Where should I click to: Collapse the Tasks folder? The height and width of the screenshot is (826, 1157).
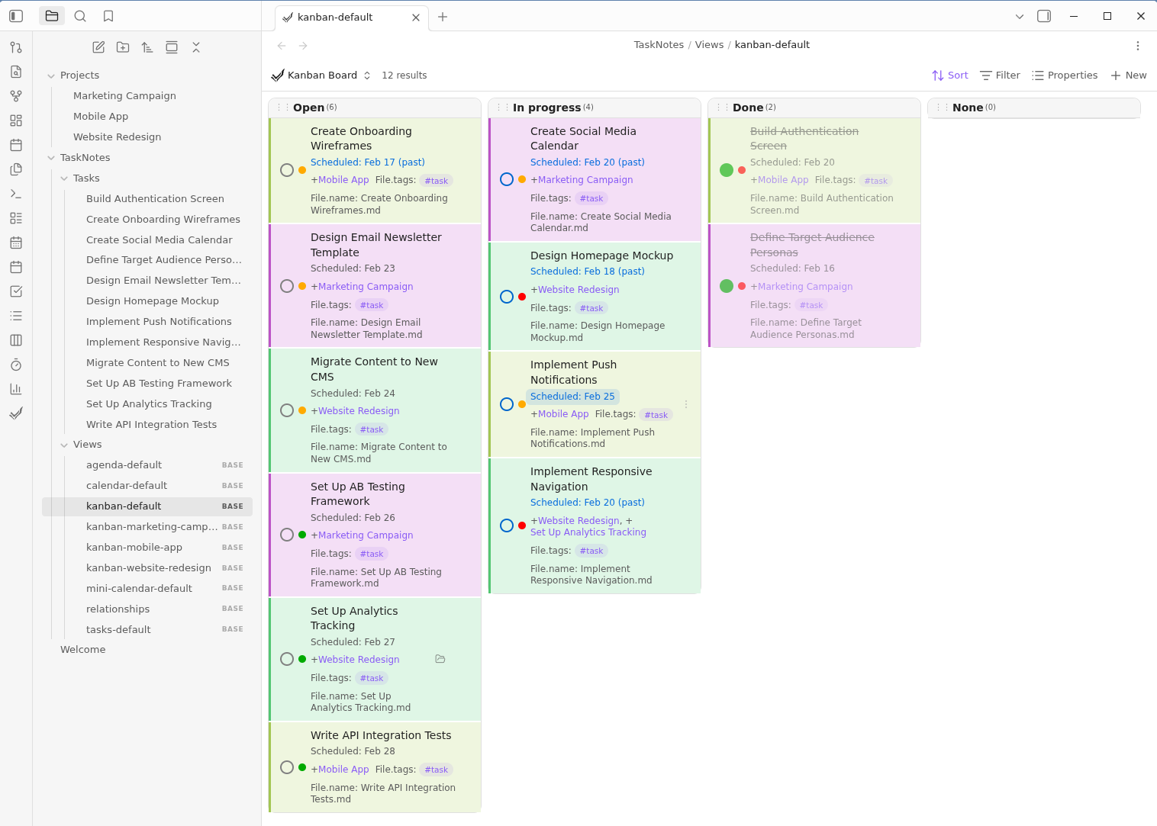[64, 178]
